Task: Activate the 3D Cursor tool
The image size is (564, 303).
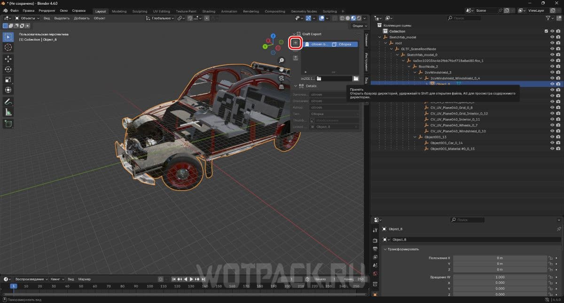Action: coord(8,47)
